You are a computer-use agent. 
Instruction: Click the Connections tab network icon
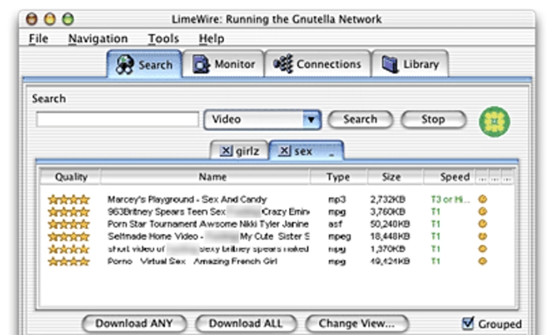[283, 64]
